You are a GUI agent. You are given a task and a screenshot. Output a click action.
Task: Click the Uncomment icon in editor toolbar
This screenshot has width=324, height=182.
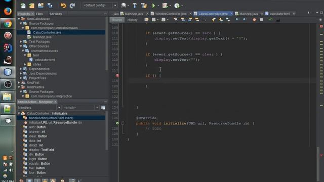278,20
